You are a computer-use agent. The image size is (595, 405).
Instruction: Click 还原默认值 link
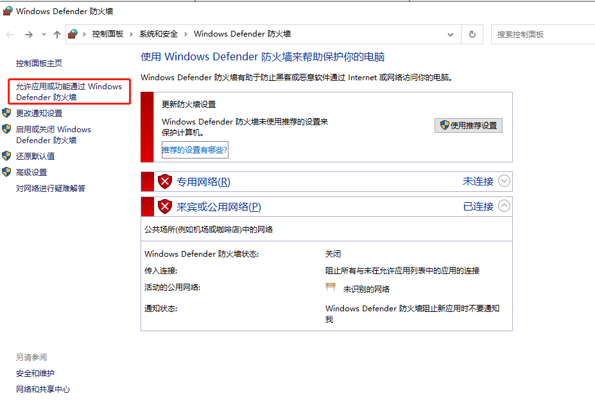pyautogui.click(x=35, y=157)
